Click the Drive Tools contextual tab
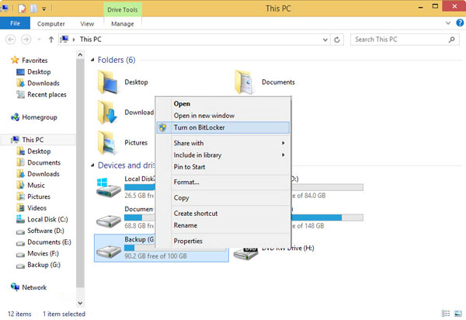 coord(123,9)
